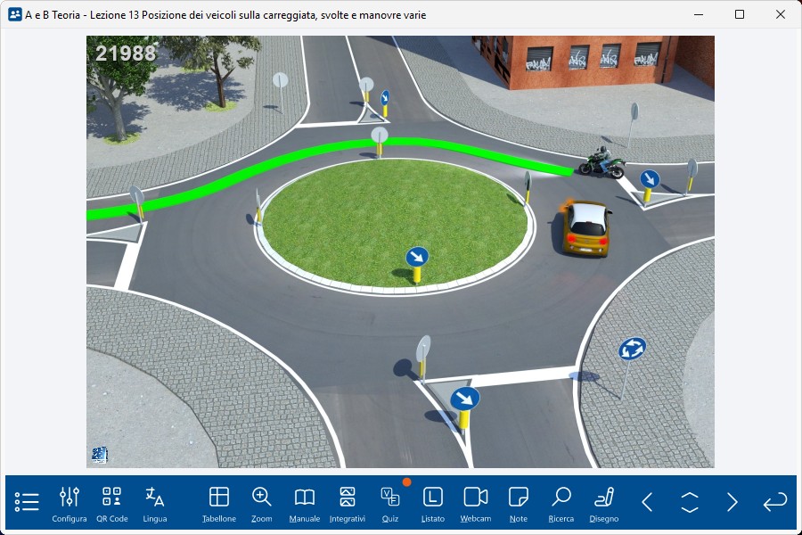Open Integrativi materials
This screenshot has height=535, width=802.
[348, 503]
